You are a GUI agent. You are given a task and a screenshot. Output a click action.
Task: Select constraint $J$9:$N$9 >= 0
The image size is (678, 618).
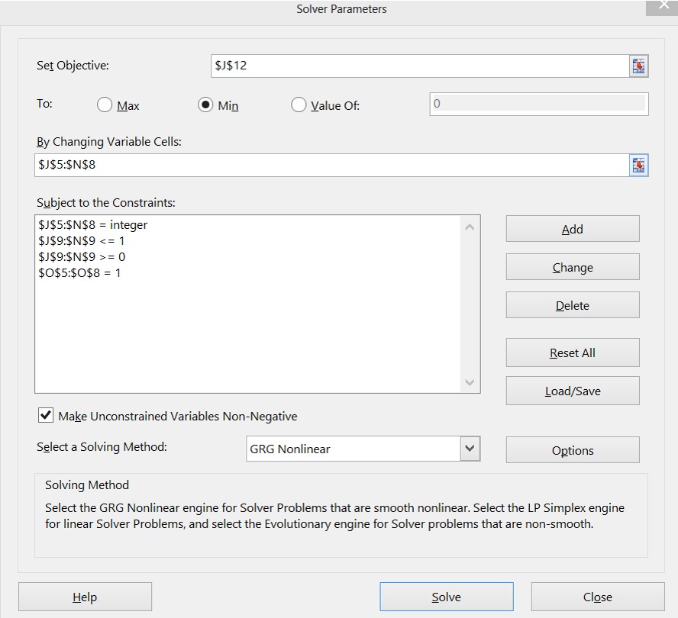coord(82,256)
